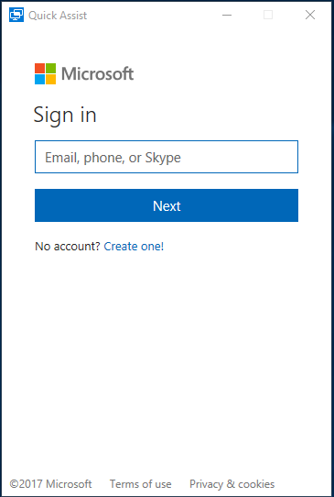Click the red square of Microsoft logo
Viewport: 334px width, 497px height.
[40, 68]
